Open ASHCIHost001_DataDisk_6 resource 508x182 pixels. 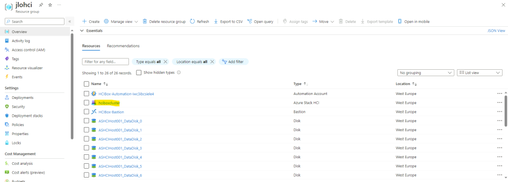[120, 175]
